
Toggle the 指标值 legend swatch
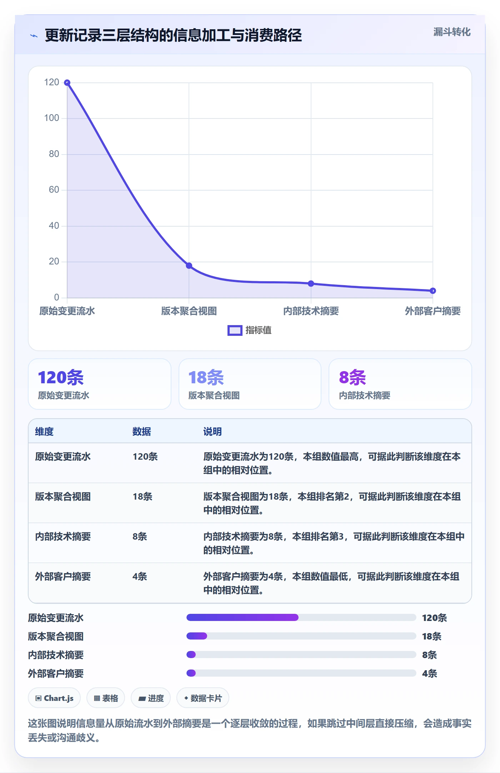click(x=235, y=330)
